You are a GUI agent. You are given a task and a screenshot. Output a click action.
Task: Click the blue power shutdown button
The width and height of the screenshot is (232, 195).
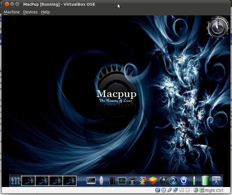pos(184,181)
